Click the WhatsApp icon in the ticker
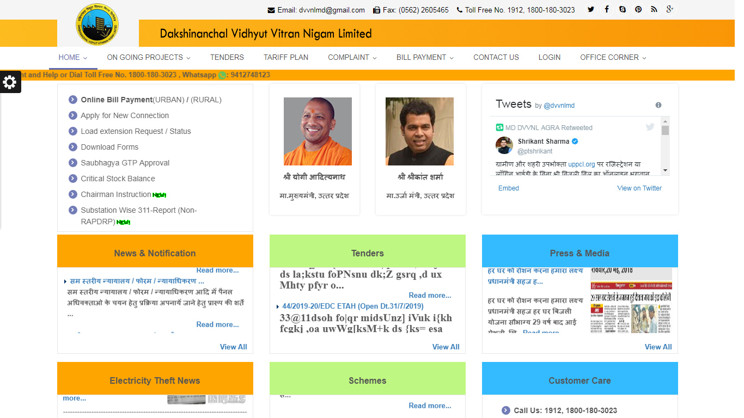Image resolution: width=744 pixels, height=418 pixels. [x=222, y=75]
